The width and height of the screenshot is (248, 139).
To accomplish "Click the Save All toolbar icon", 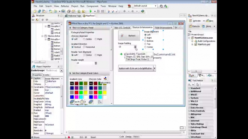I will coord(69,11).
